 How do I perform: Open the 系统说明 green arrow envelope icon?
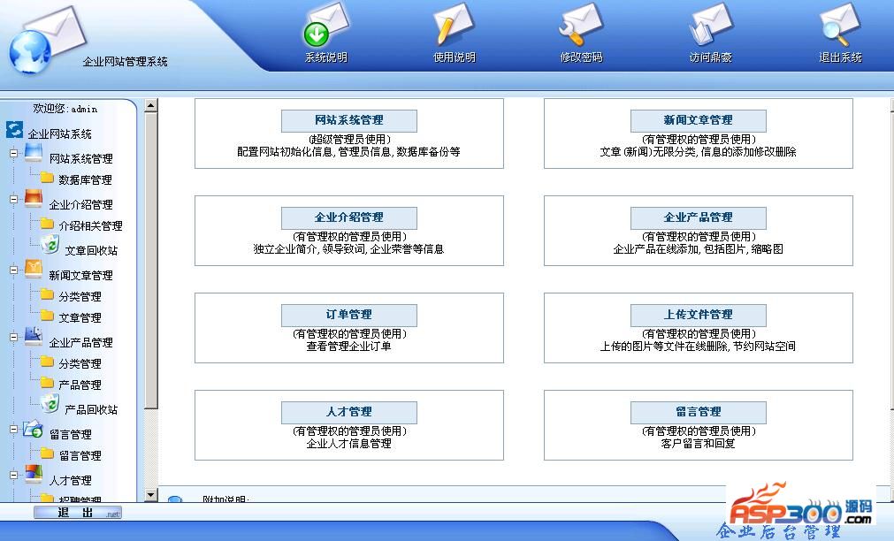326,26
